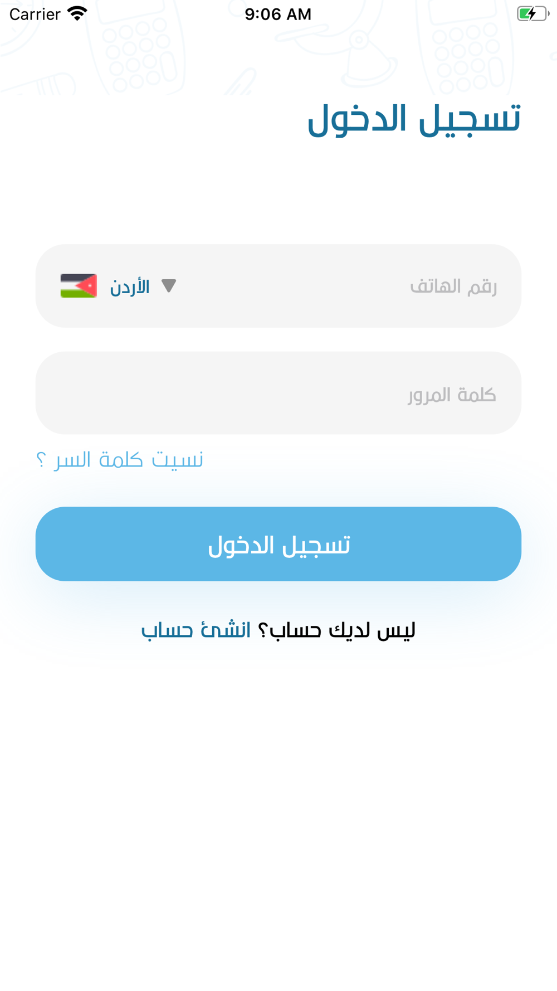Focus the كلمة المرور password field

278,393
